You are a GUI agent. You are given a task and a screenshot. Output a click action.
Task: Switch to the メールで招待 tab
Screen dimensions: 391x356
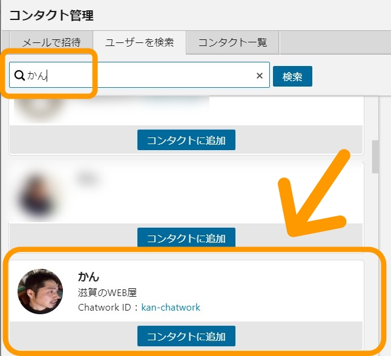(x=51, y=43)
